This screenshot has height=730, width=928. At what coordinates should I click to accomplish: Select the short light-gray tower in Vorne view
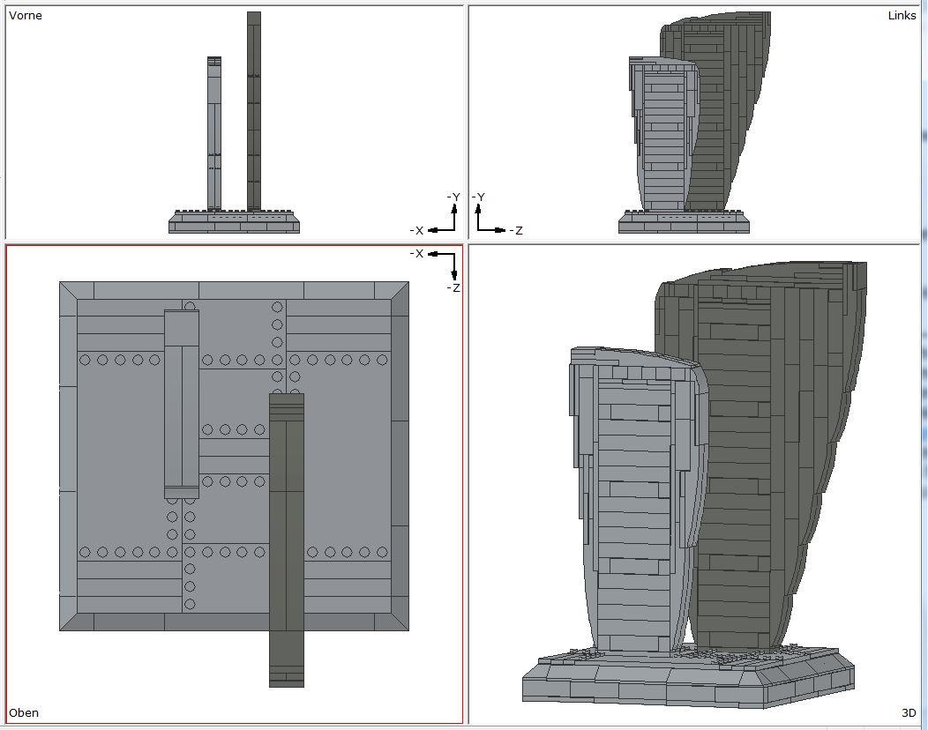tap(214, 133)
